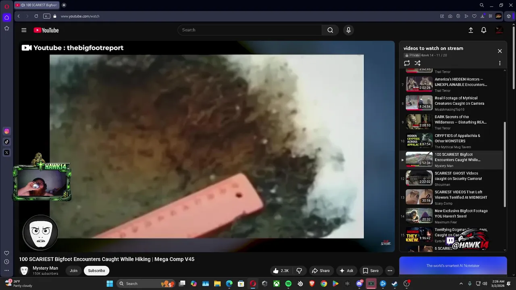This screenshot has height=290, width=516.
Task: Open the Opera home sidebar icon
Action: 6,17
